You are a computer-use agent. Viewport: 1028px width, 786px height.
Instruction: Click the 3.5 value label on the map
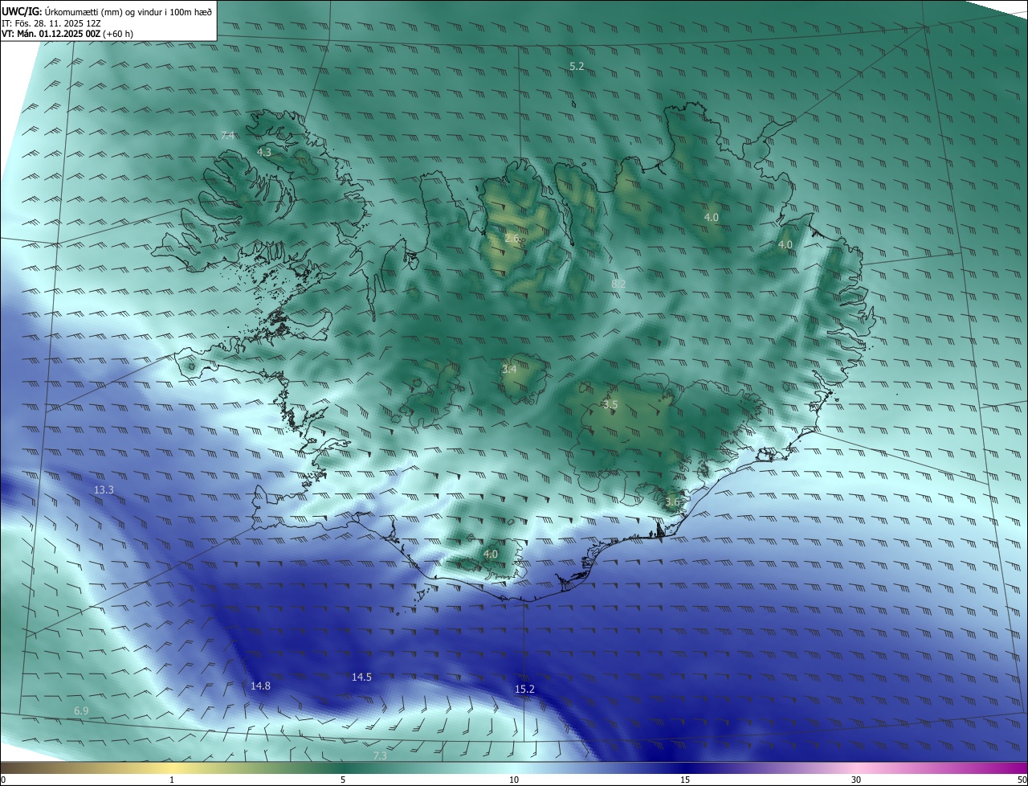click(610, 405)
